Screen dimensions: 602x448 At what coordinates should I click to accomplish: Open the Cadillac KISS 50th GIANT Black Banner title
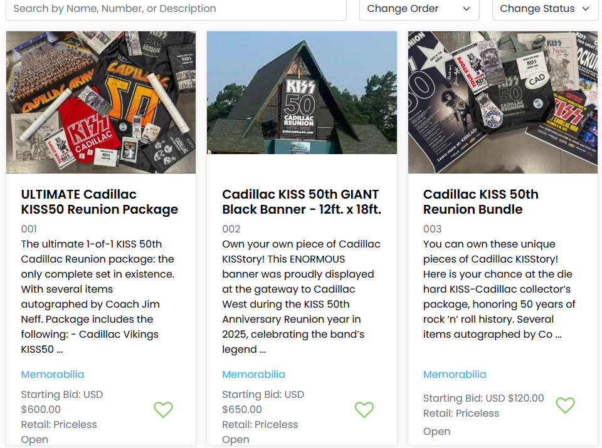pyautogui.click(x=302, y=202)
